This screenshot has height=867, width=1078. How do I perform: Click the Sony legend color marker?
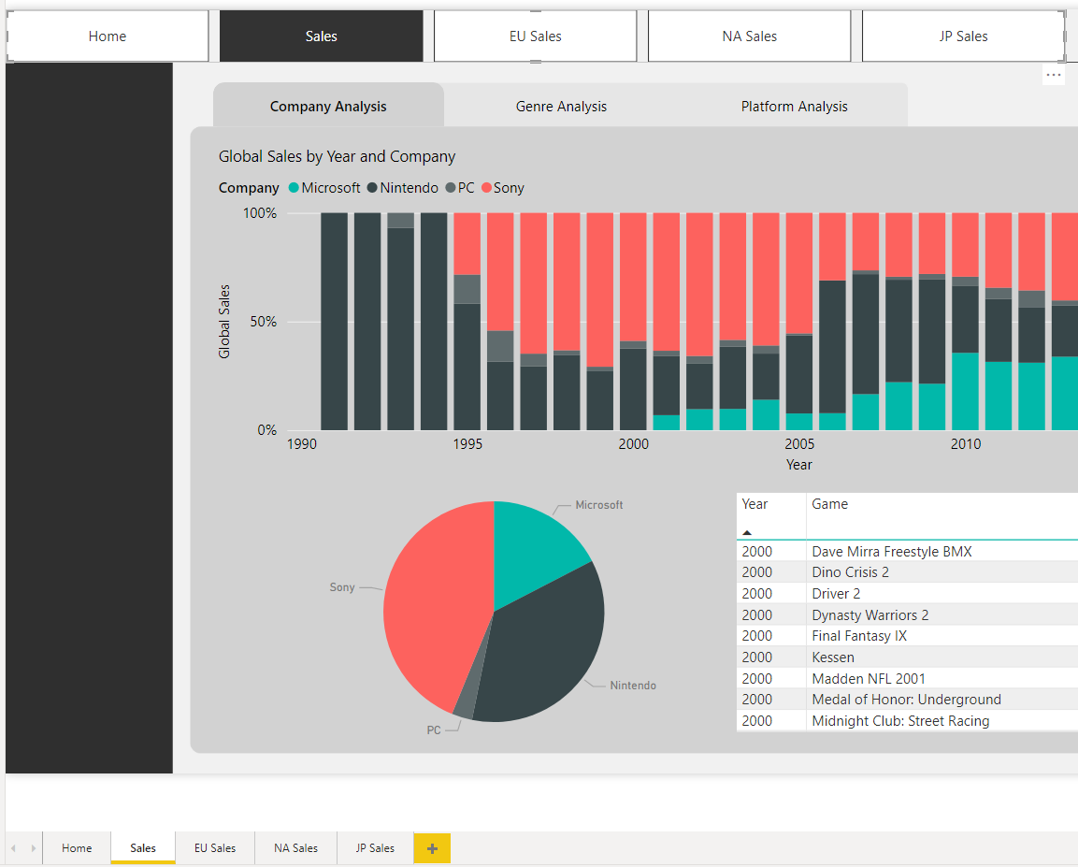click(x=487, y=188)
